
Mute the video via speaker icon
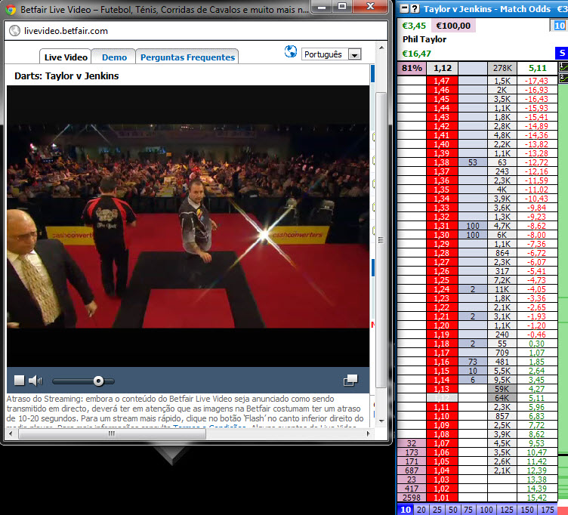[x=35, y=381]
